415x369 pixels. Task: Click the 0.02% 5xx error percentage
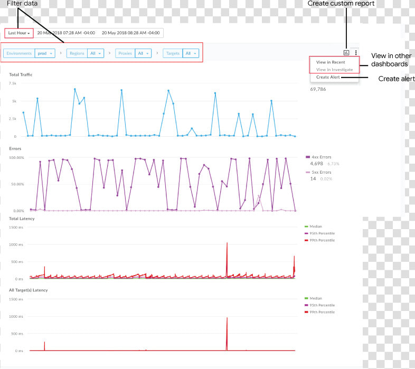click(x=326, y=179)
